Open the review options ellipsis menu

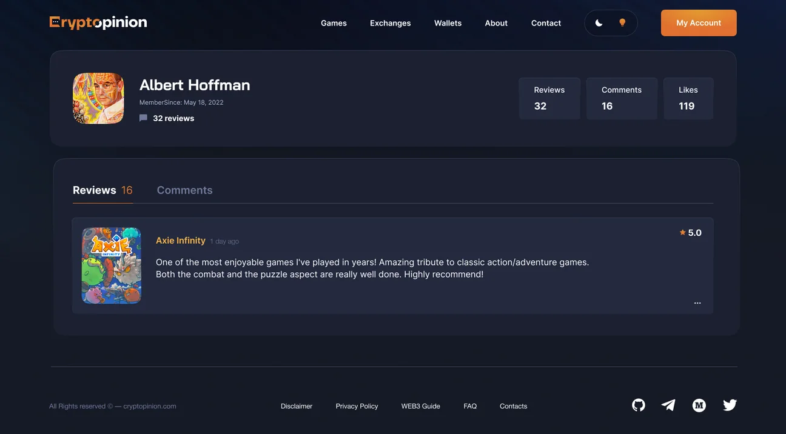(x=697, y=303)
